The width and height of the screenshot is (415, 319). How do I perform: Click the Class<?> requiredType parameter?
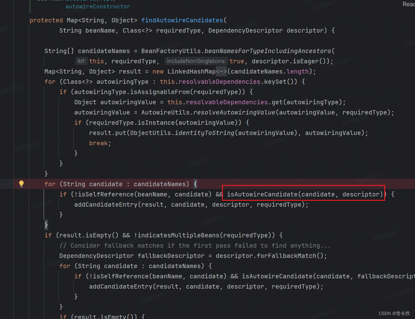tap(162, 30)
